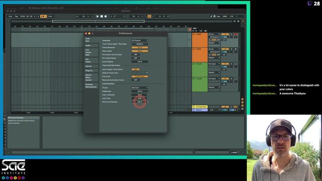Toggle Auto-Assign Track Colors
322x181 pixels.
tap(135, 69)
